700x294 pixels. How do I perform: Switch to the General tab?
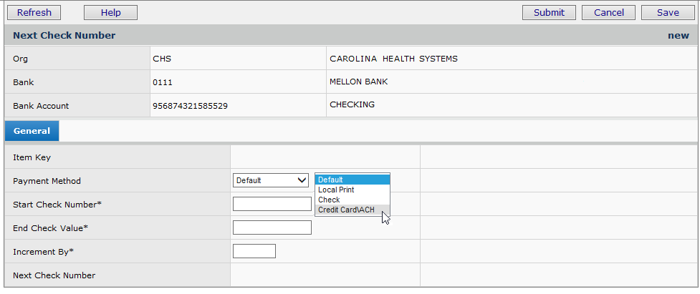tap(32, 131)
